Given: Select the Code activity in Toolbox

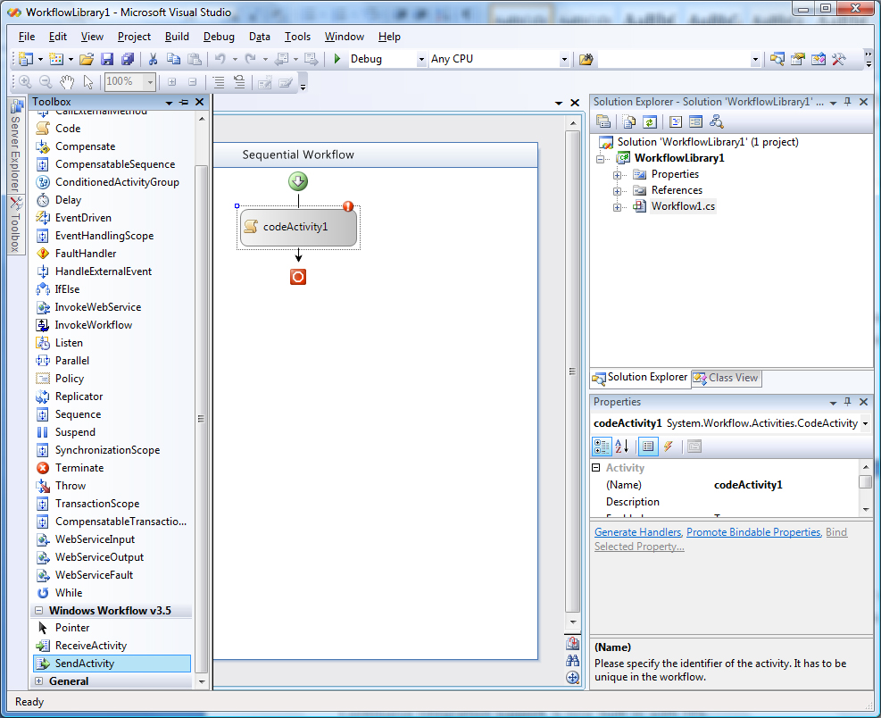Looking at the screenshot, I should click(68, 129).
